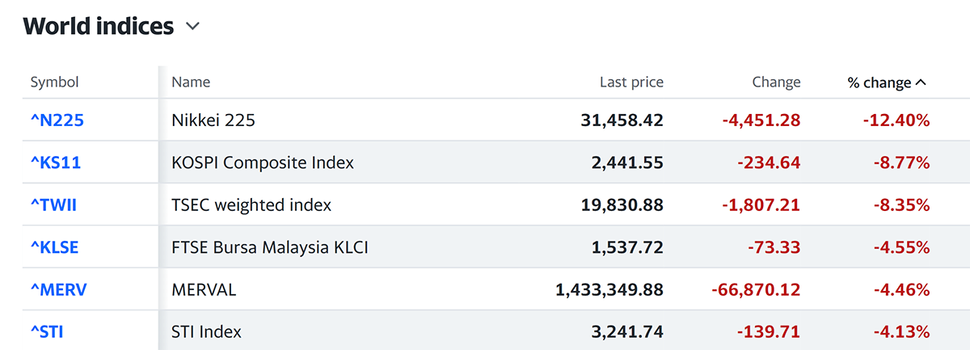Image resolution: width=970 pixels, height=350 pixels.
Task: Select the KOSPI Composite Index row
Action: pos(263,162)
